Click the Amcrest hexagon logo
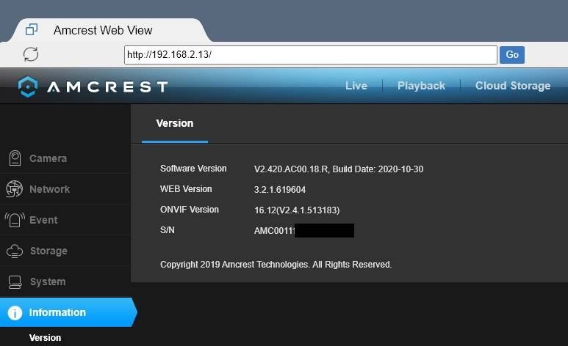The height and width of the screenshot is (346, 568). (x=28, y=86)
